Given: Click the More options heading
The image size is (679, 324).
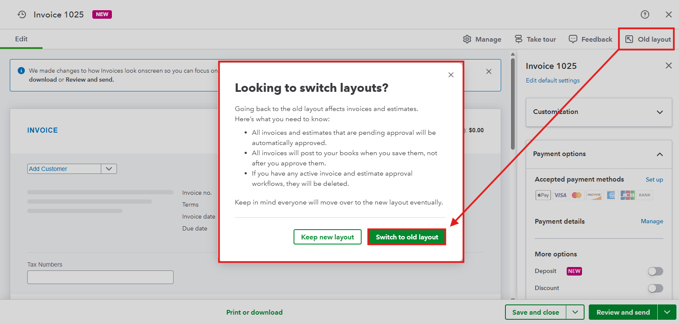Looking at the screenshot, I should click(556, 254).
